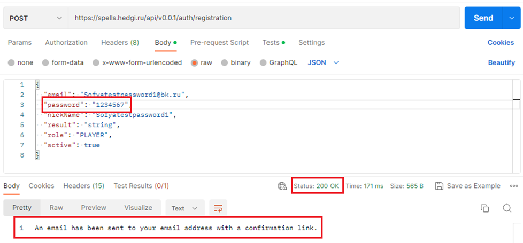Switch to the Params tab

point(20,43)
